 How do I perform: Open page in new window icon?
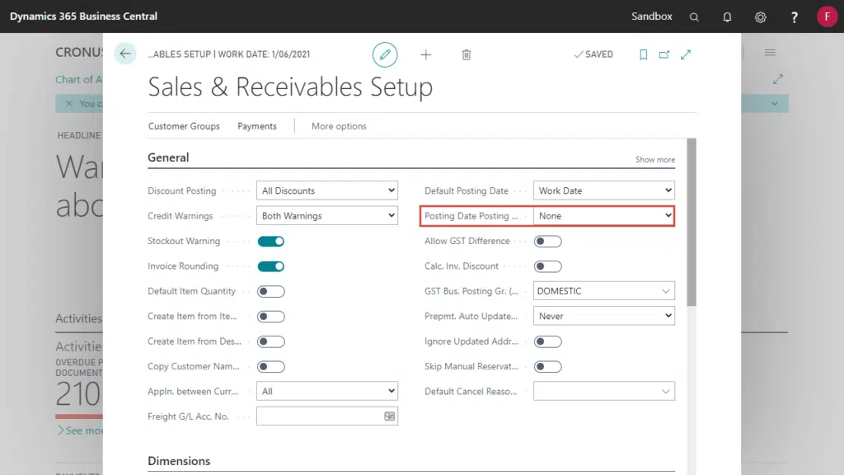(x=664, y=54)
